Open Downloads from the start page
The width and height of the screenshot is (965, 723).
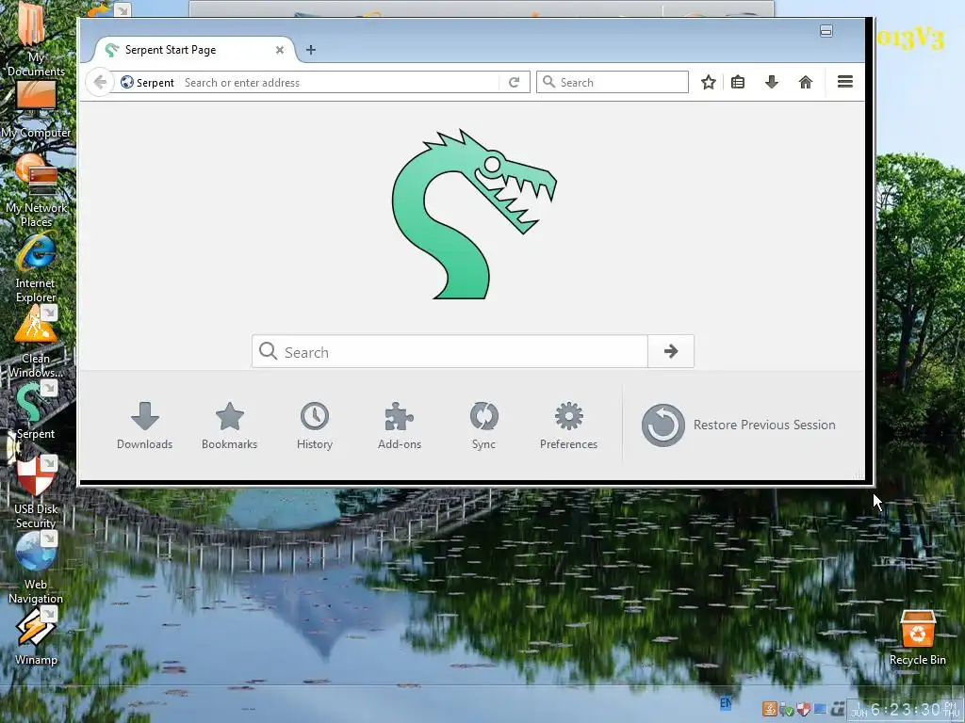coord(144,426)
